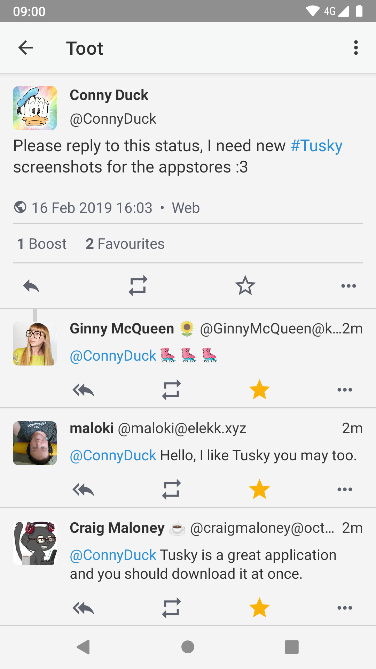
Task: View who boosted via 1 Boost
Action: (42, 244)
